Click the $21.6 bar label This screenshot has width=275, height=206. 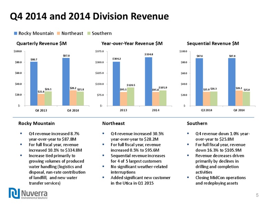point(41,92)
